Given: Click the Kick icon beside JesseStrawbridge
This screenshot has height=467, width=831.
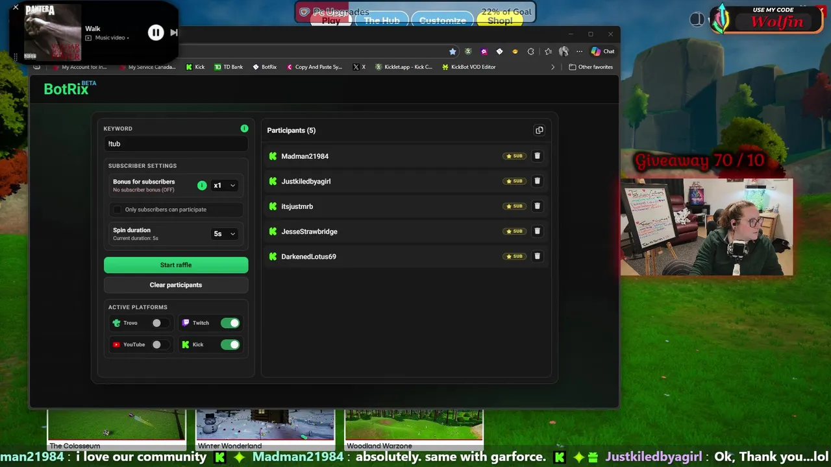Looking at the screenshot, I should 273,231.
